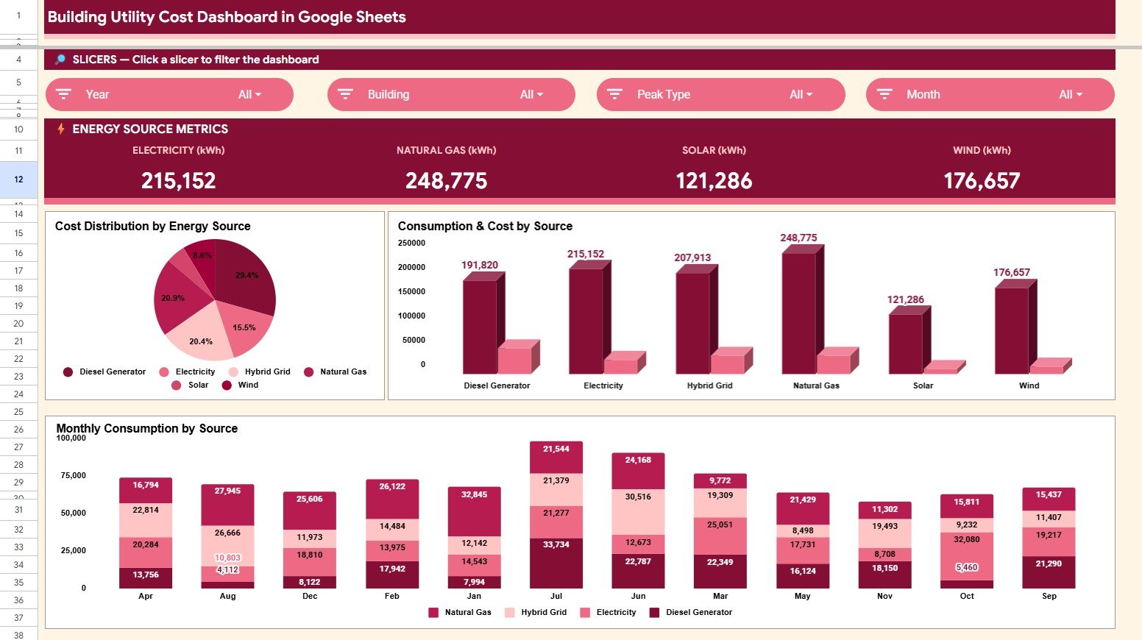1142x640 pixels.
Task: Select the Diesel Generator pie legend swatch
Action: coord(68,372)
